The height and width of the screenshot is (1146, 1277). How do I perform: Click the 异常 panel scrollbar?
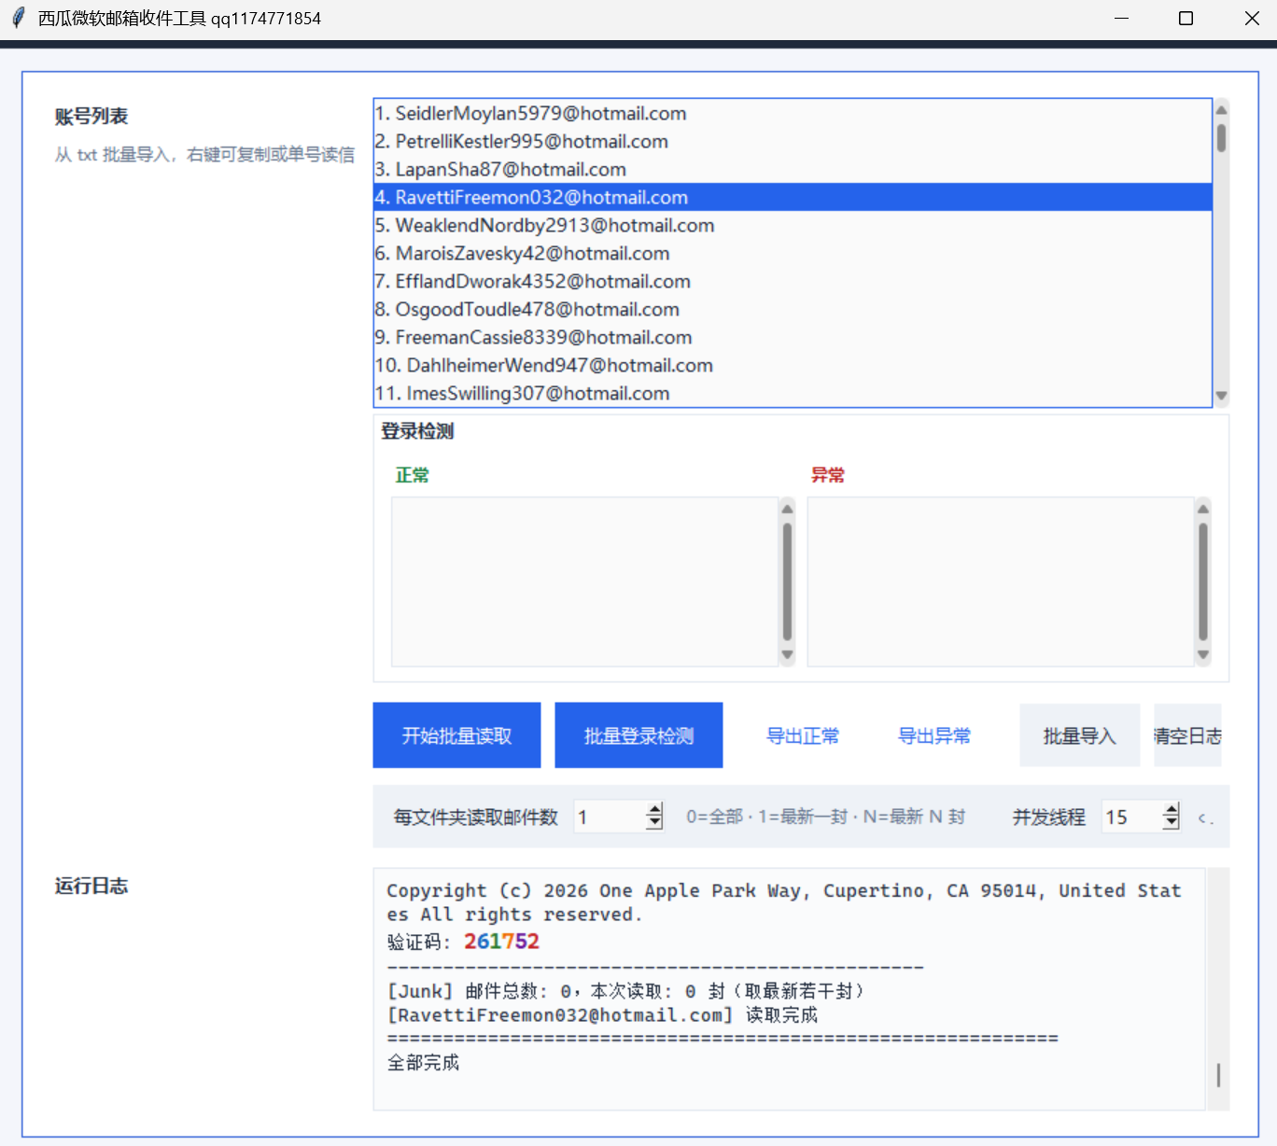1203,581
